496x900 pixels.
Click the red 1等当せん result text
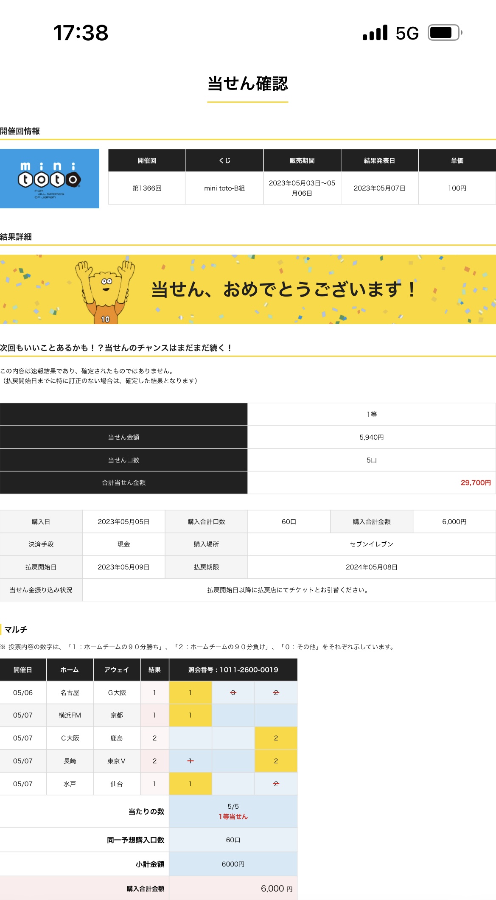tap(233, 816)
